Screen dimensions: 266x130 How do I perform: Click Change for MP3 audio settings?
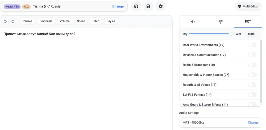tap(253, 123)
